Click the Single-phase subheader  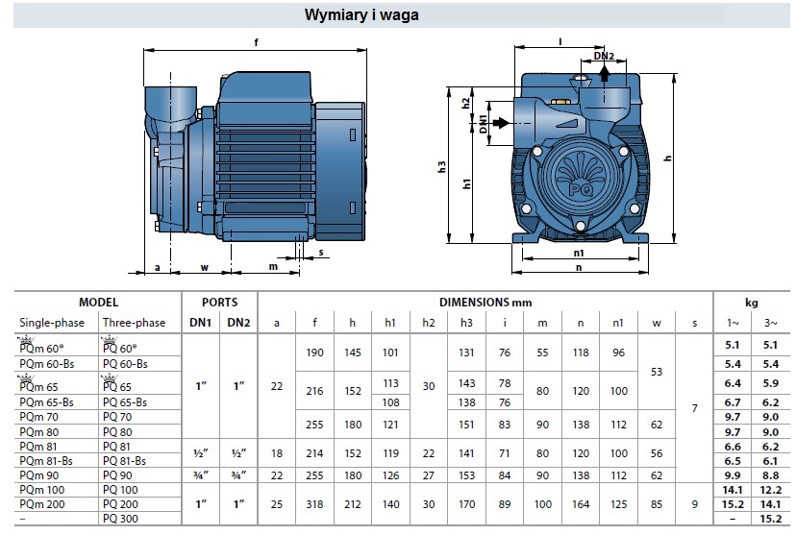[x=51, y=323]
